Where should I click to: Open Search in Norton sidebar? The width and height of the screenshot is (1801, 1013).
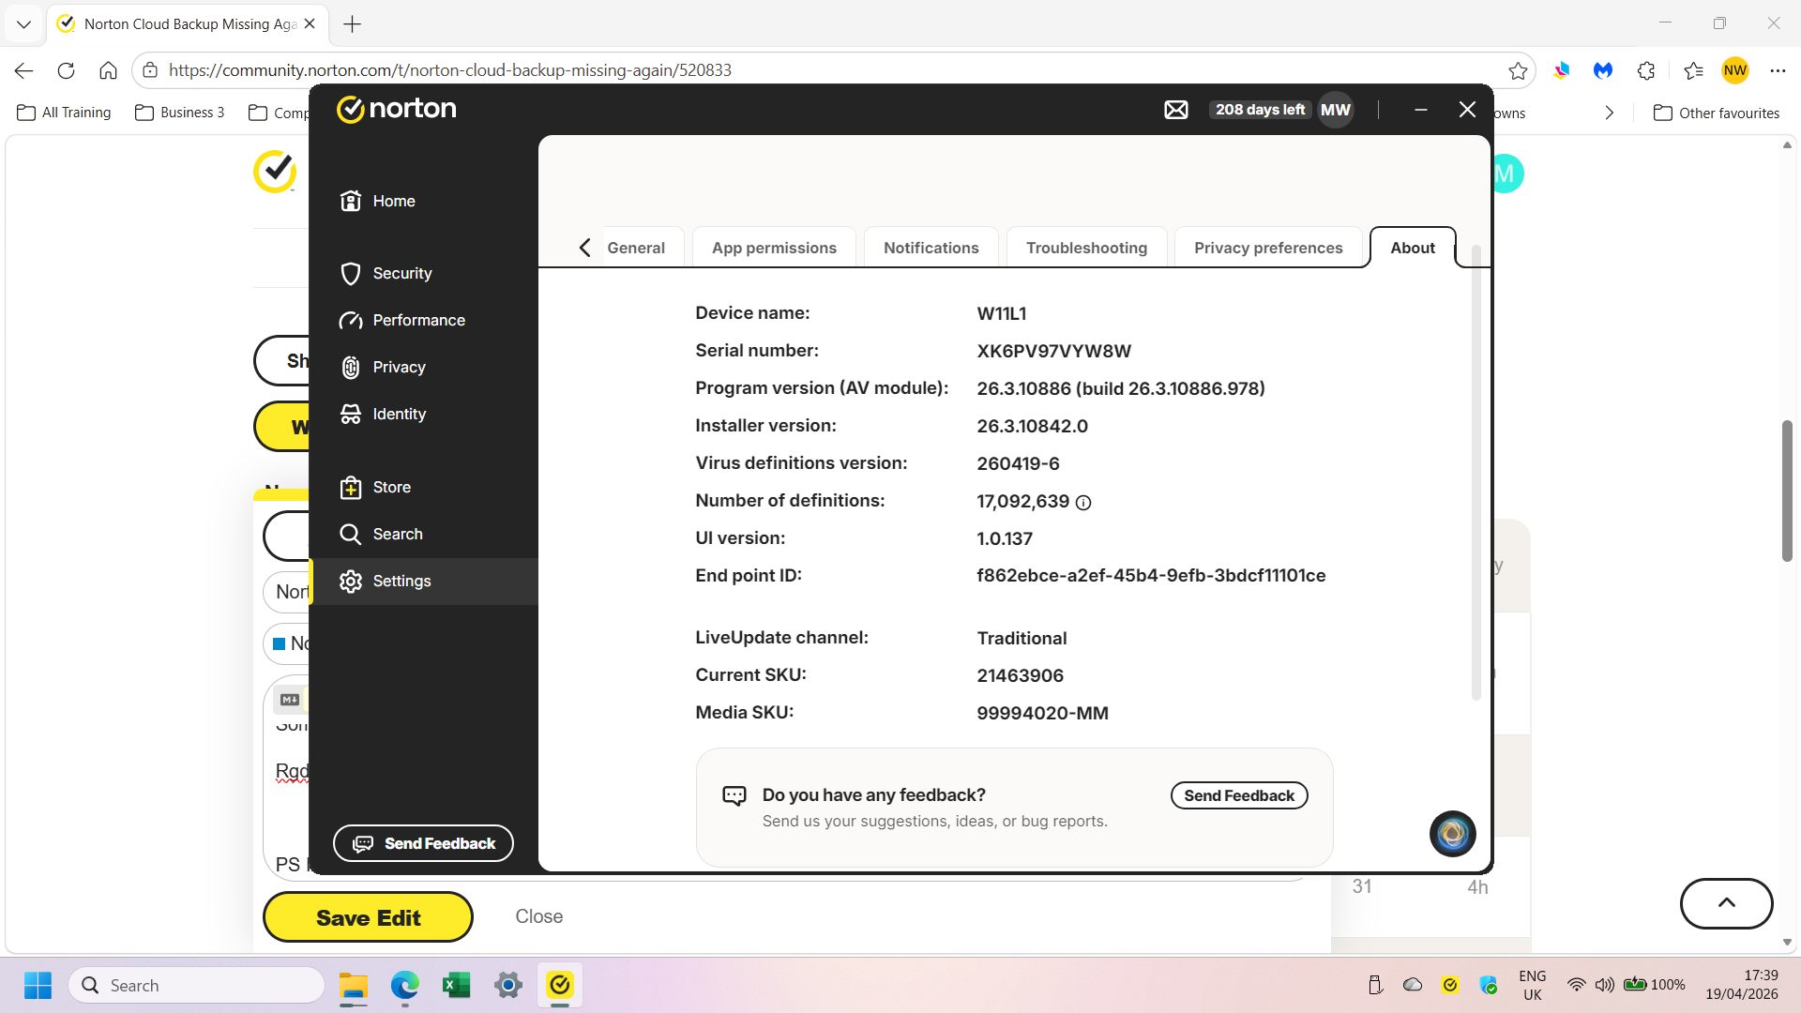click(x=423, y=534)
